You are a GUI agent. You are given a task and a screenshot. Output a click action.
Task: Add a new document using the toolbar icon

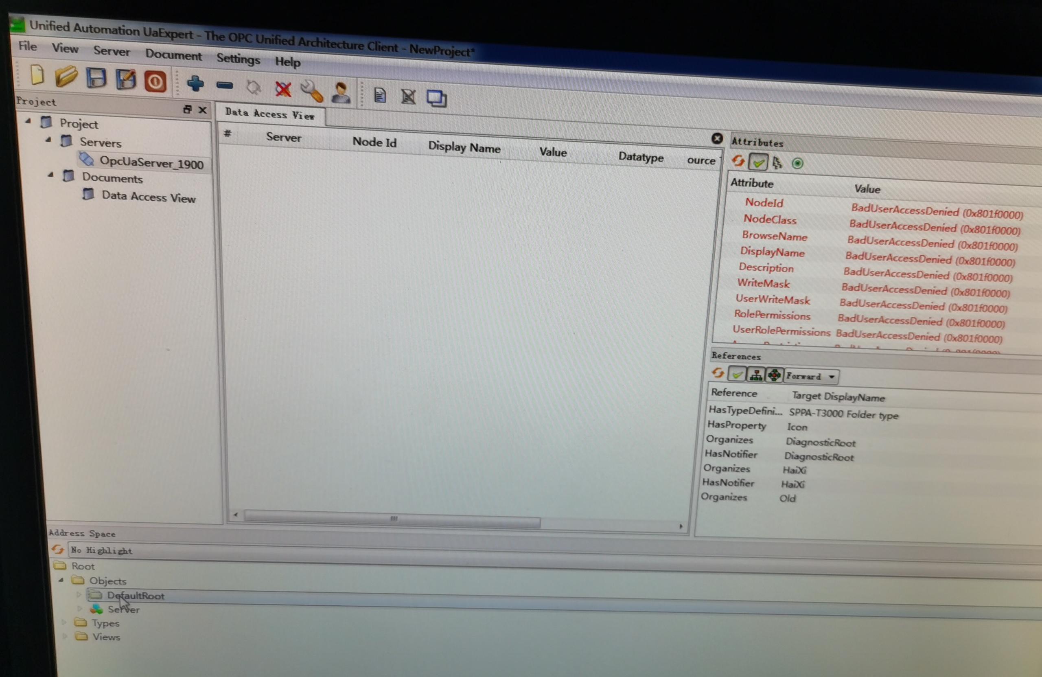pos(380,95)
